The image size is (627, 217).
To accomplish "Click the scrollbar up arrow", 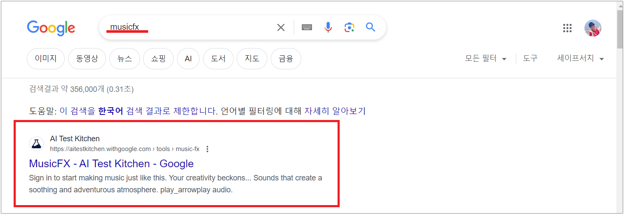I will pos(620,5).
